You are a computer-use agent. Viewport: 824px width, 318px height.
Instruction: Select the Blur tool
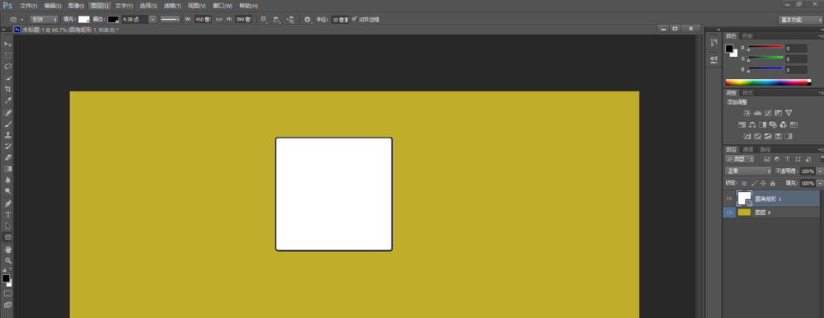(x=8, y=180)
